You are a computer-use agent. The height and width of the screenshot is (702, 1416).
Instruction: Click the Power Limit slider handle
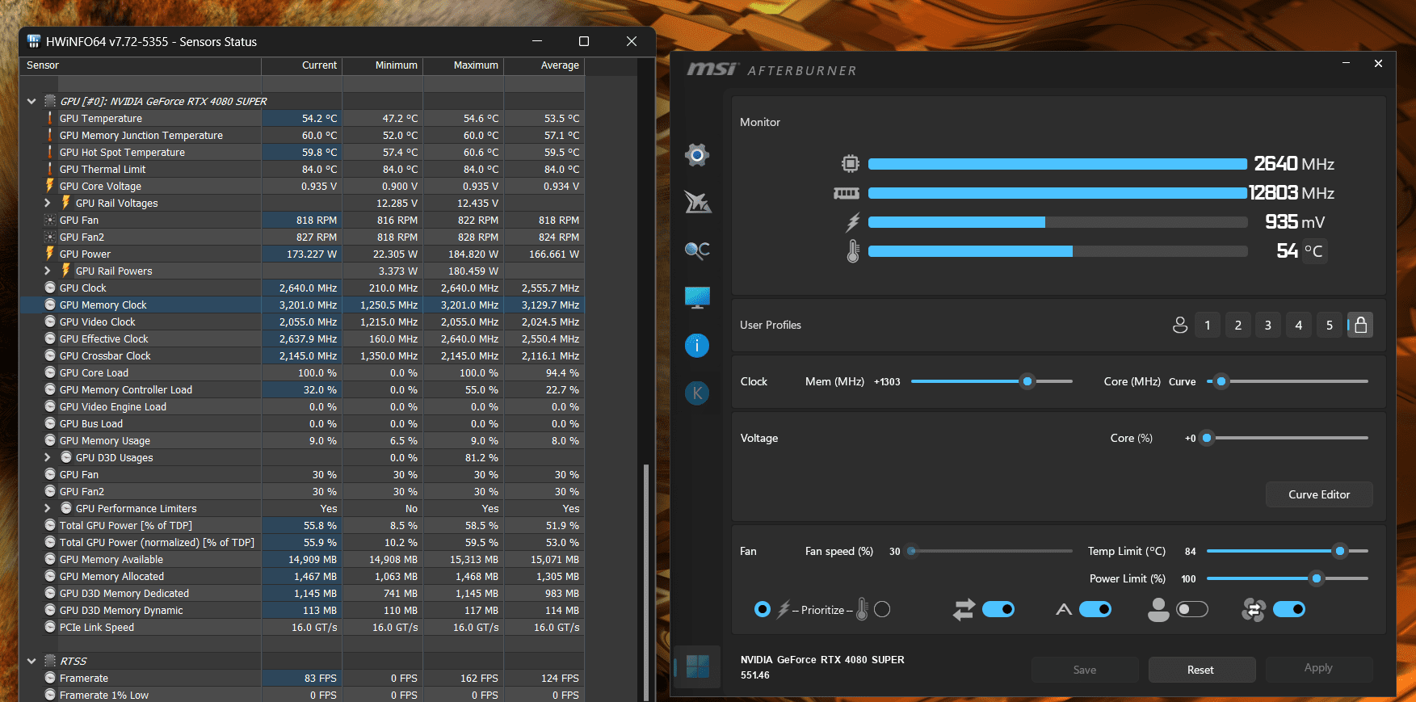(1317, 578)
